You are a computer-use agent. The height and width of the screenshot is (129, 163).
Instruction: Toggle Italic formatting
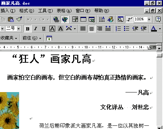[36, 29]
